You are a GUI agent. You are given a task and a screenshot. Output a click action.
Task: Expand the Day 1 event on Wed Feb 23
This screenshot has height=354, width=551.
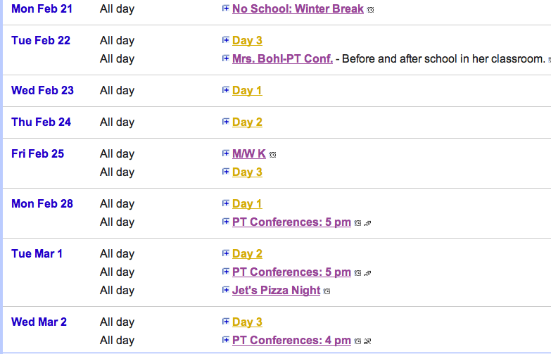pos(226,90)
